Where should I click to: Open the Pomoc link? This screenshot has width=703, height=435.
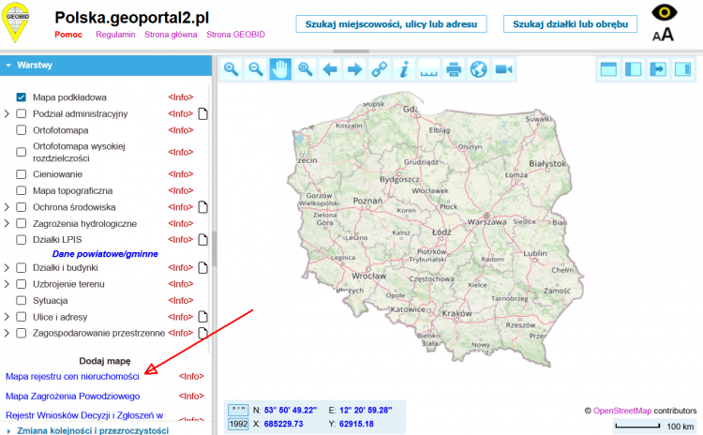[x=68, y=35]
